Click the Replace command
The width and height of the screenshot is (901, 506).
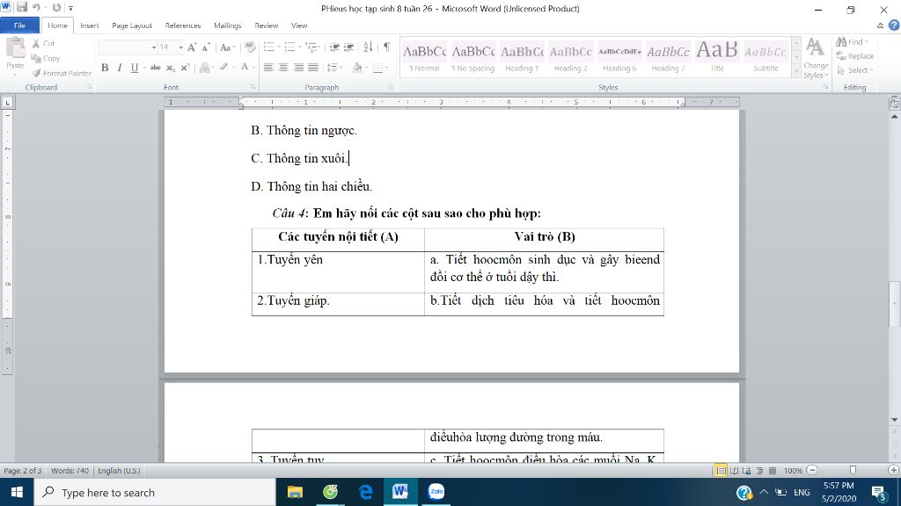click(855, 56)
